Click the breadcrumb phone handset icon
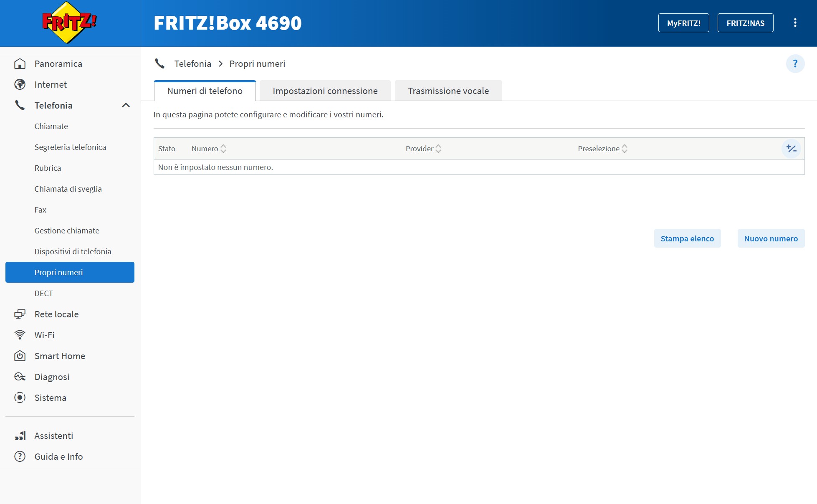This screenshot has width=817, height=504. [x=160, y=63]
